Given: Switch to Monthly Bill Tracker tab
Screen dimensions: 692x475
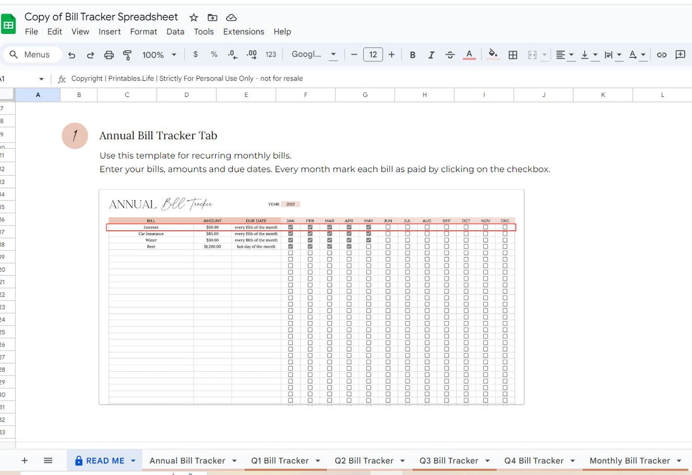Looking at the screenshot, I should pyautogui.click(x=630, y=461).
